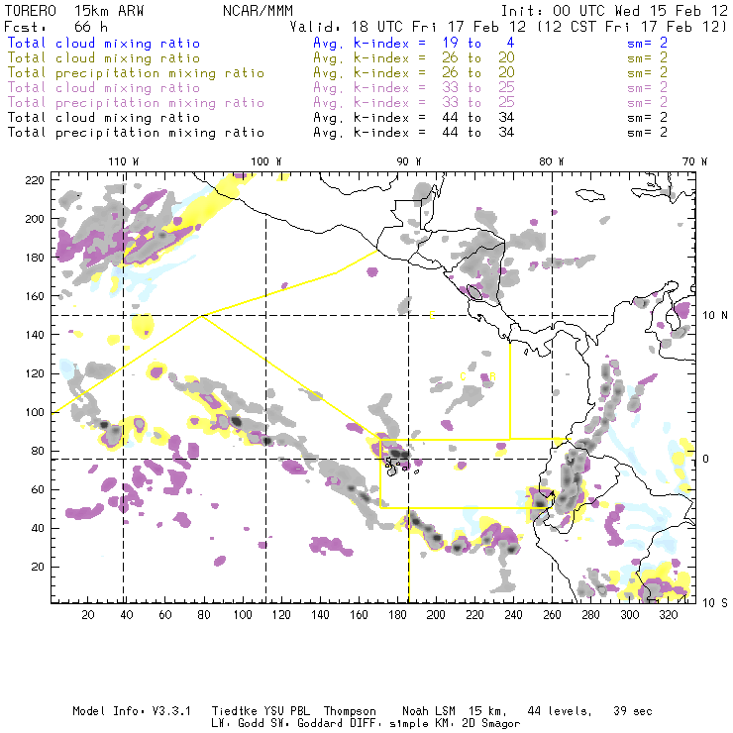Click the blue k-index '19 to 4' value

(x=478, y=43)
